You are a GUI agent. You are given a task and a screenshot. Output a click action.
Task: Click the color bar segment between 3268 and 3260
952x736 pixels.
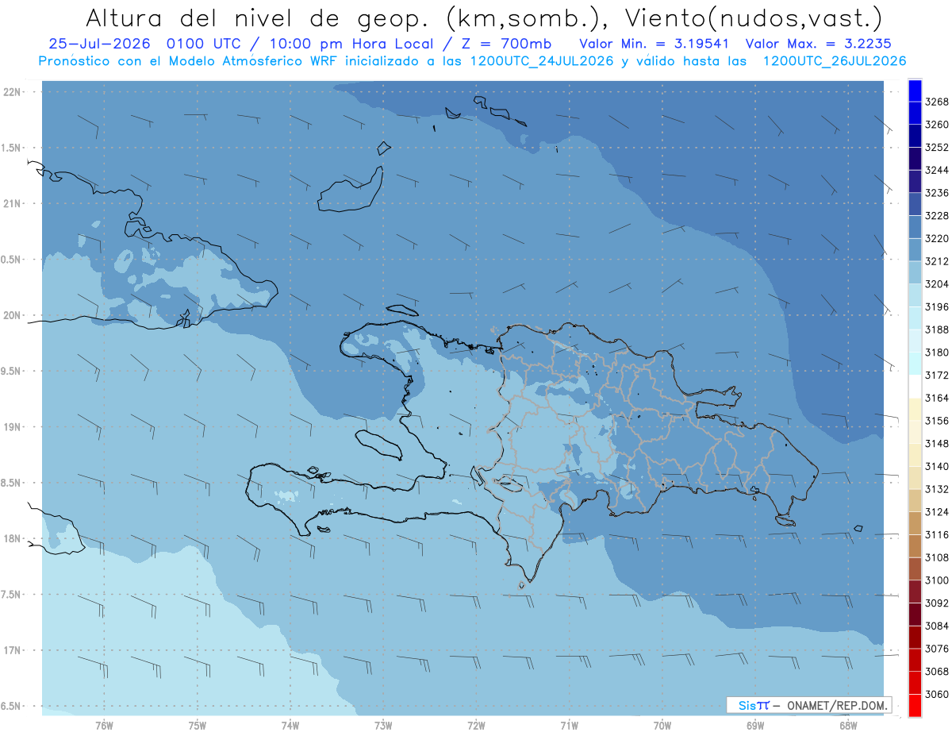point(915,114)
